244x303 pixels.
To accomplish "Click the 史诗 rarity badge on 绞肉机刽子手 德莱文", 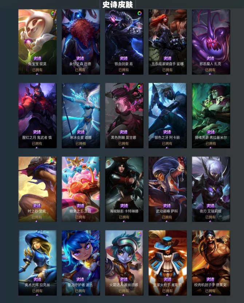I will pos(210,279).
